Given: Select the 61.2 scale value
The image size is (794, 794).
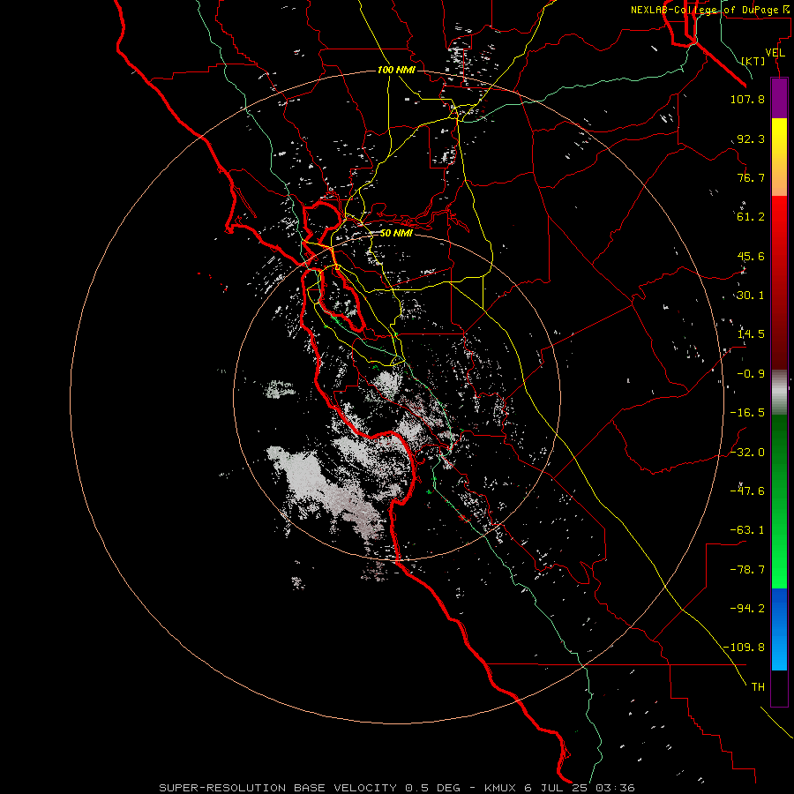Looking at the screenshot, I should [x=751, y=217].
